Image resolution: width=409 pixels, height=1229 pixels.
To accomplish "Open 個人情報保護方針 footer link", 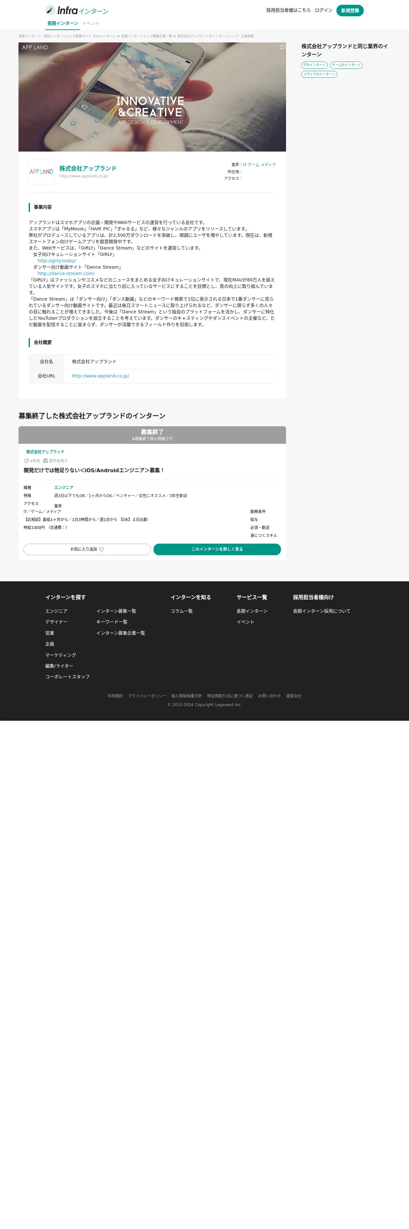I will pos(187,696).
